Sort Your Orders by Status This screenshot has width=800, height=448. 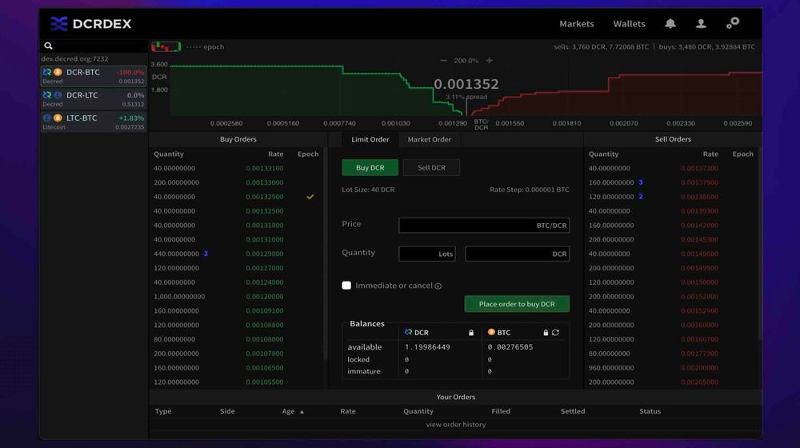click(x=650, y=411)
